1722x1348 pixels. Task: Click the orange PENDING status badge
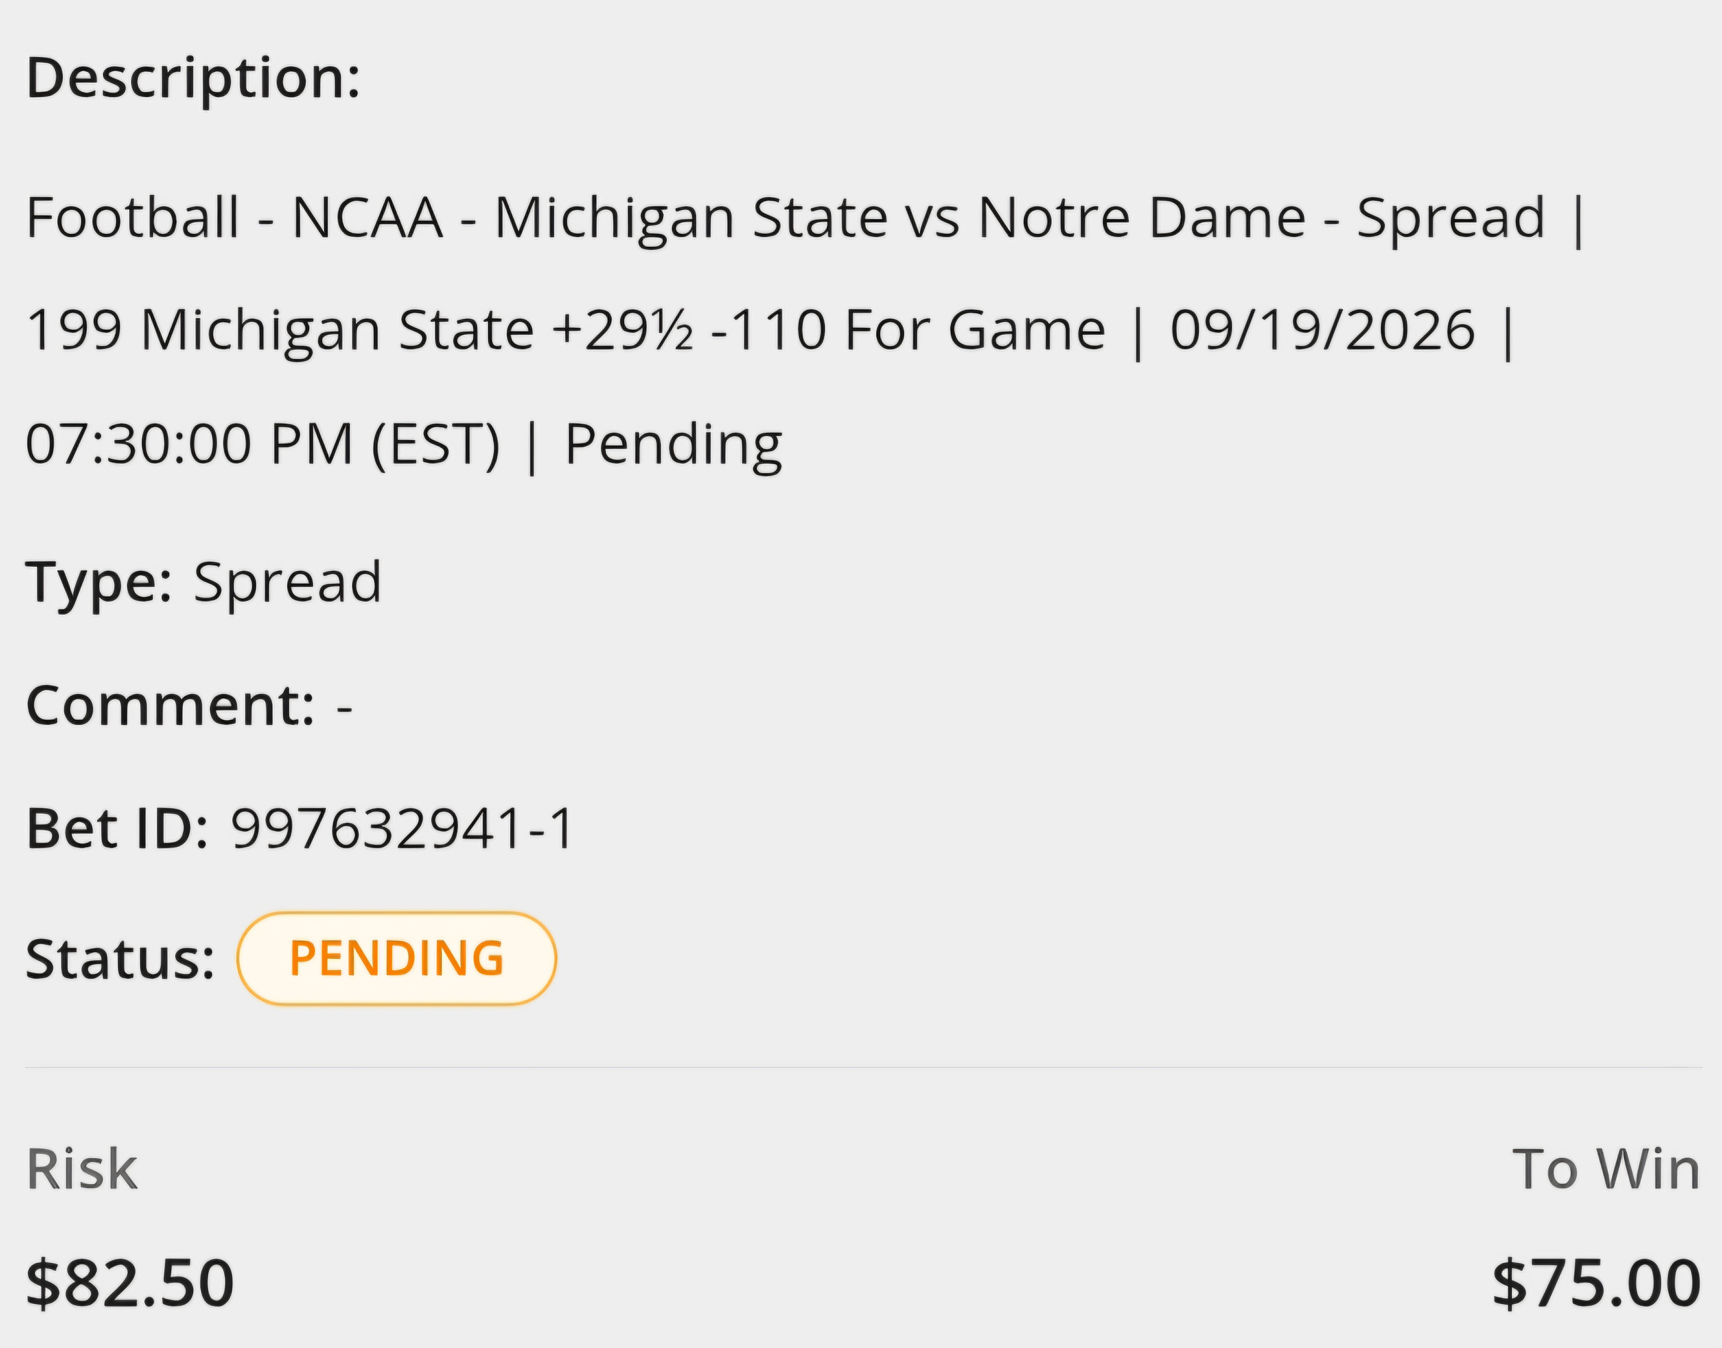(397, 958)
